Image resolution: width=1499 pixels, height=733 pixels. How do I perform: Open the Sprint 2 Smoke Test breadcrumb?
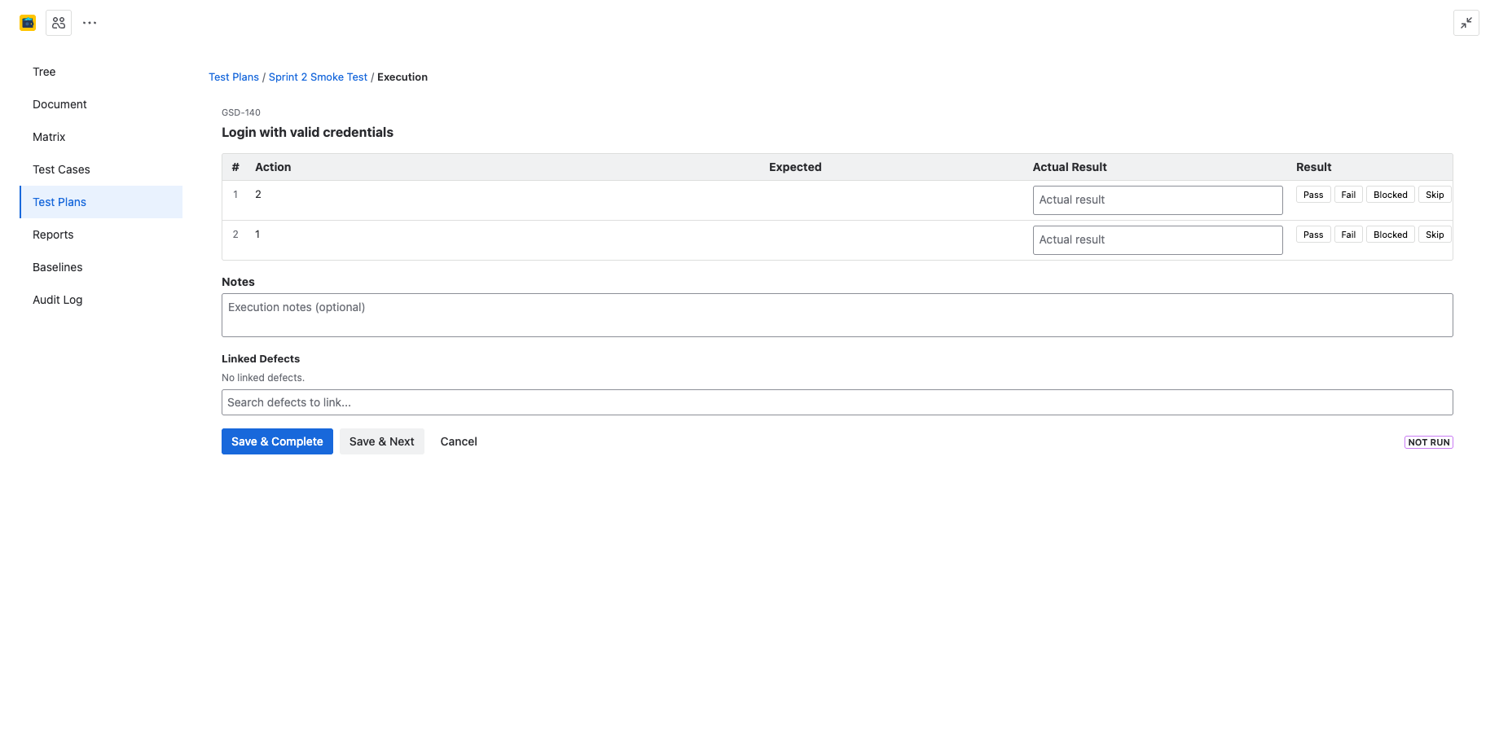(x=318, y=77)
